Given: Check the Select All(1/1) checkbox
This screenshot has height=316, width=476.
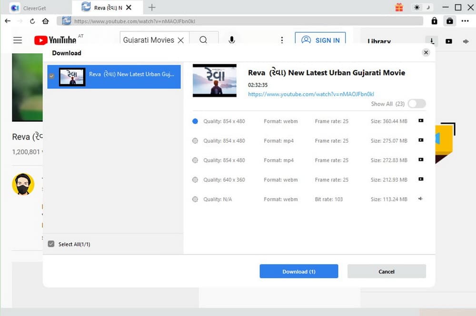Looking at the screenshot, I should pos(51,244).
